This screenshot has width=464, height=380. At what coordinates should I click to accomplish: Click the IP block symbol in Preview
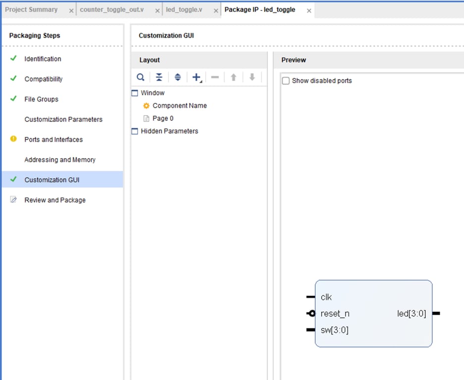pyautogui.click(x=373, y=313)
